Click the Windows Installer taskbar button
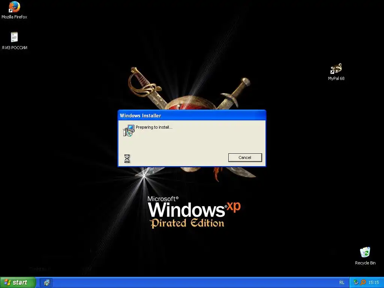 coord(46,283)
